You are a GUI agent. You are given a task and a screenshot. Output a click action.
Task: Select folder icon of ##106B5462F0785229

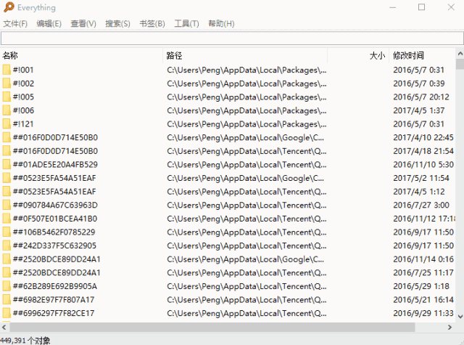[x=7, y=232]
